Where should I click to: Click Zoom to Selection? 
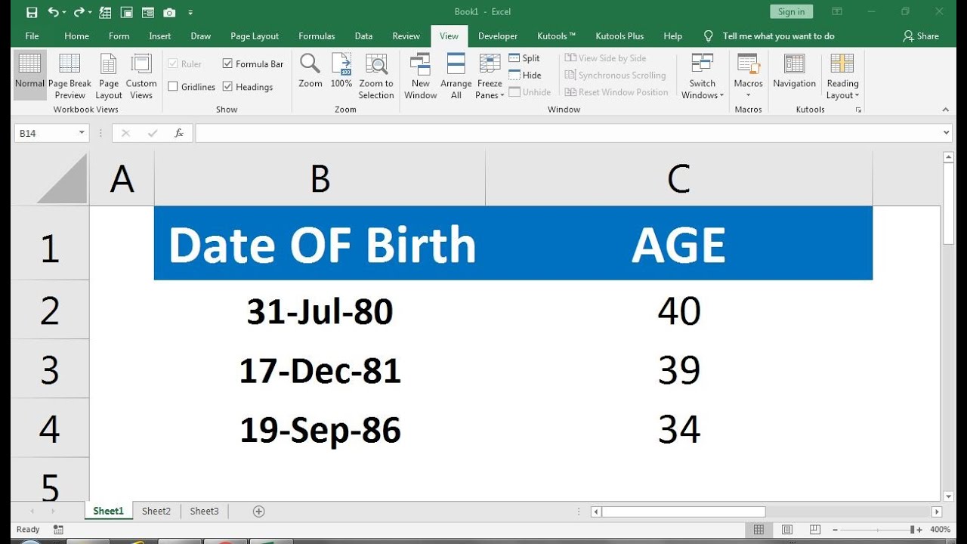376,75
